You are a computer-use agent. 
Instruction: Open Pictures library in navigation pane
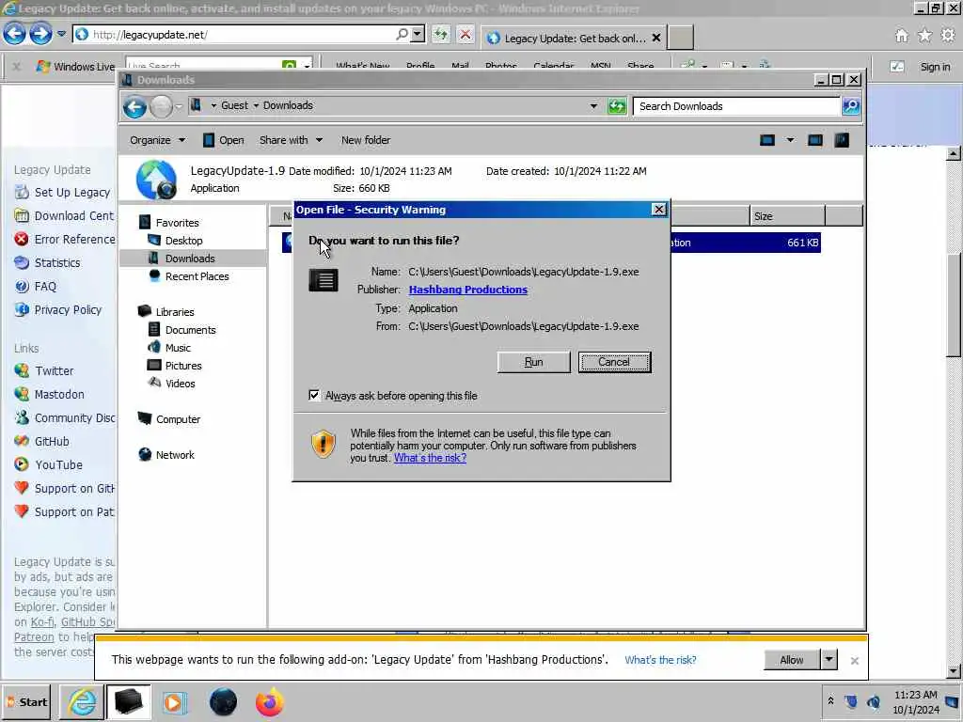(x=183, y=366)
